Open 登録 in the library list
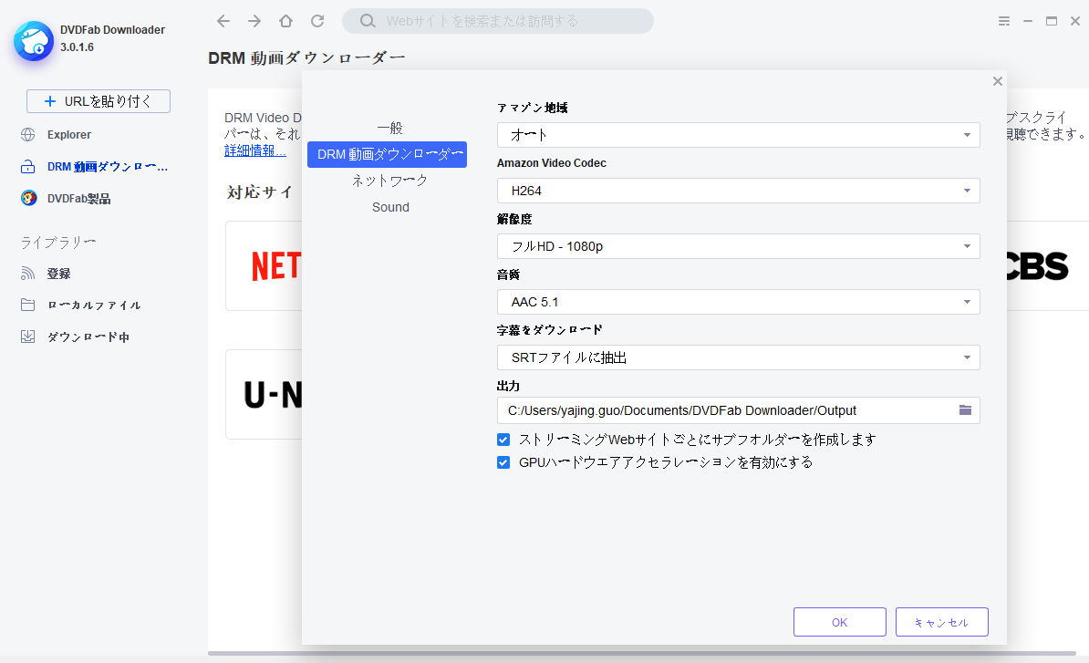This screenshot has height=663, width=1089. (58, 274)
